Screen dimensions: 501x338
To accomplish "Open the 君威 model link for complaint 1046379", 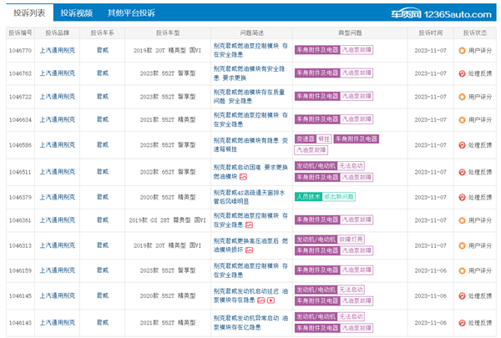I will tap(102, 197).
